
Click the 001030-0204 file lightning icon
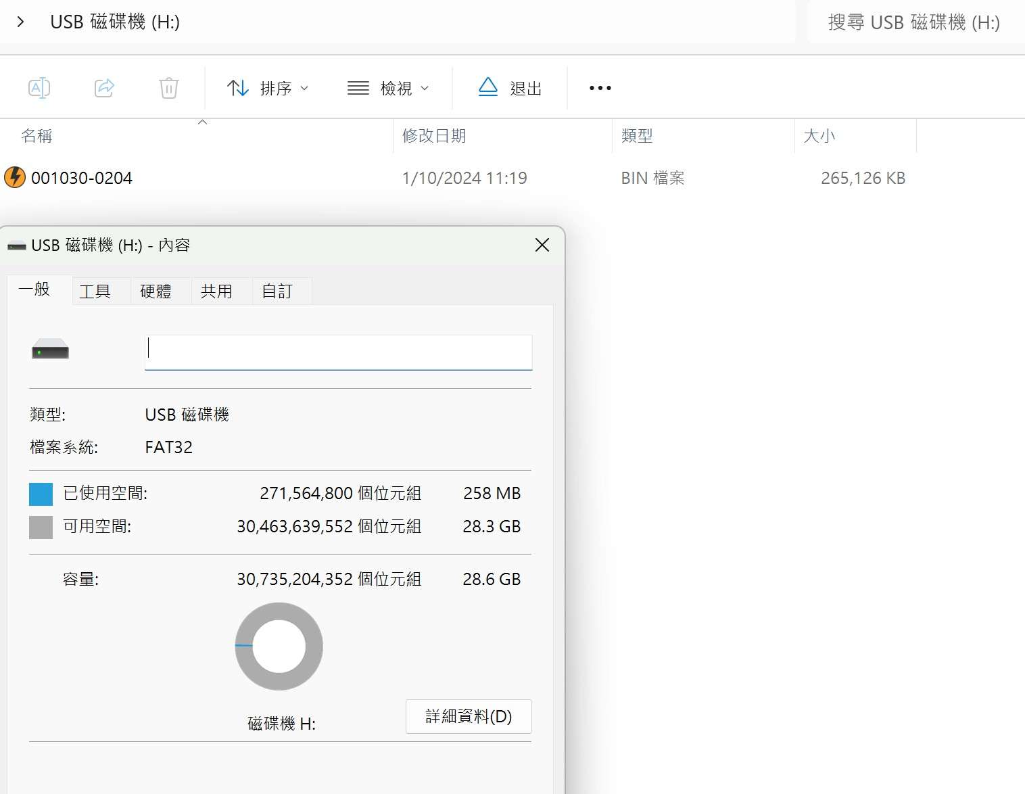point(15,177)
